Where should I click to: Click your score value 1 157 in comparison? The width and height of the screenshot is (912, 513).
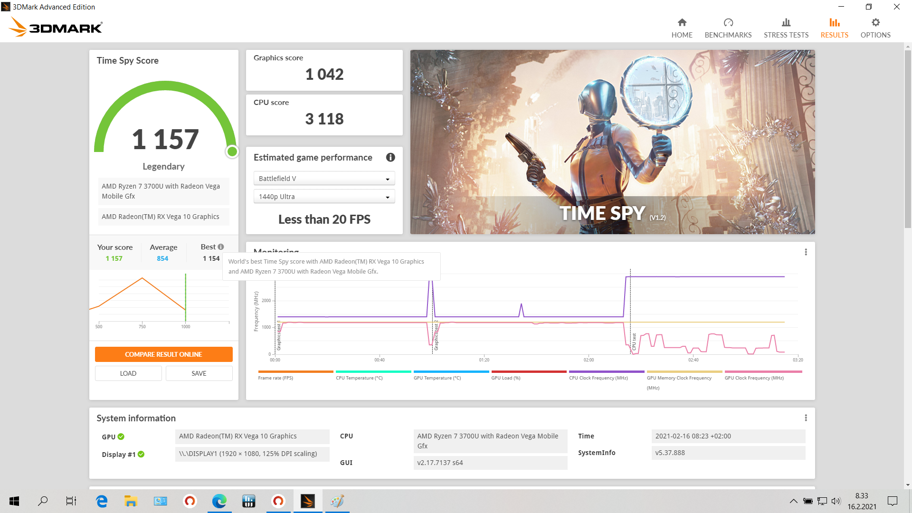[x=114, y=258]
